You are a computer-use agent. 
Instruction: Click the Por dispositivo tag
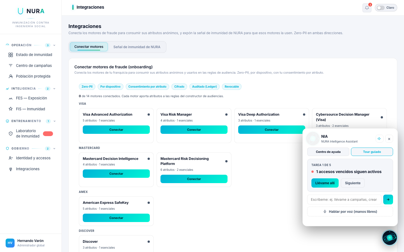[x=111, y=87]
